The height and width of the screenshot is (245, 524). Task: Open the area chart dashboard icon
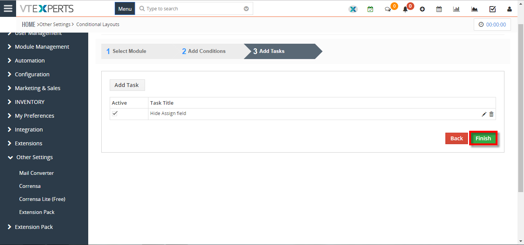475,9
